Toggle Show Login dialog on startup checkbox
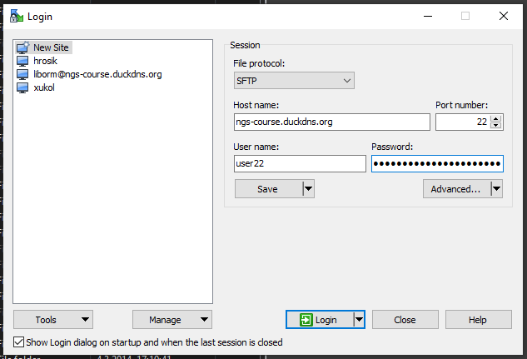Screen dimensions: 527x359 click(x=19, y=342)
